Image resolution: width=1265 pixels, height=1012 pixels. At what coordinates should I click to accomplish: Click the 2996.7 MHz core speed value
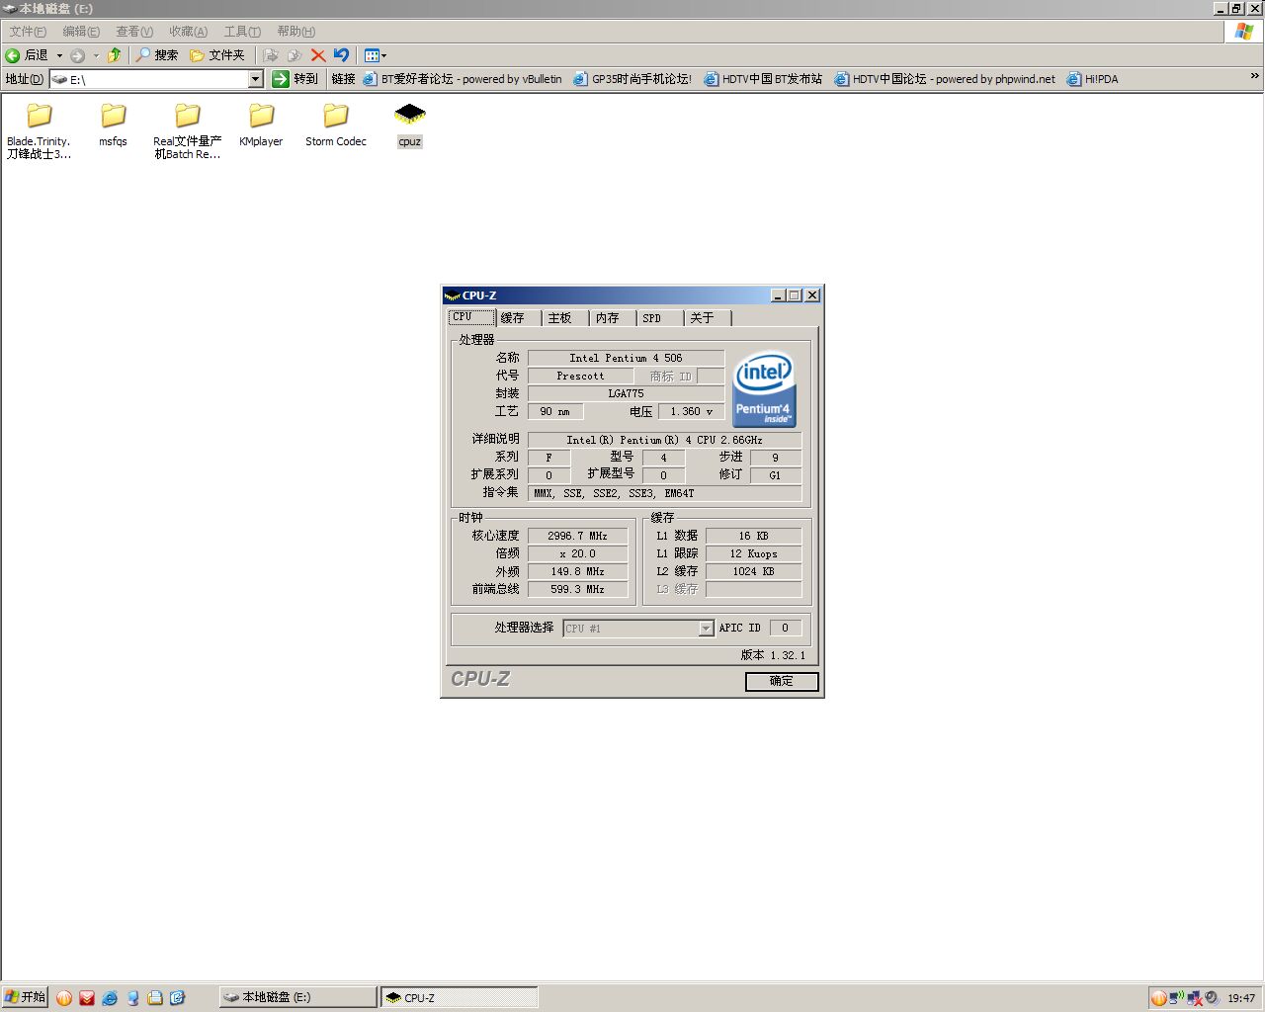[x=577, y=536]
